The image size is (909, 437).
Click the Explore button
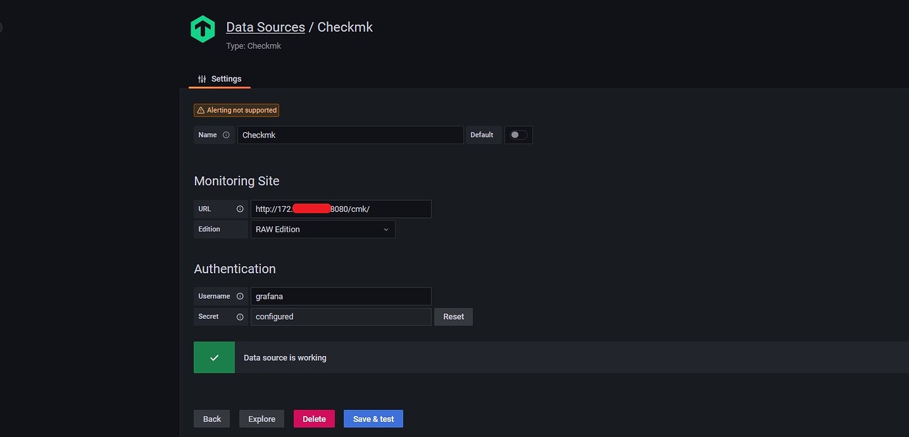click(262, 419)
